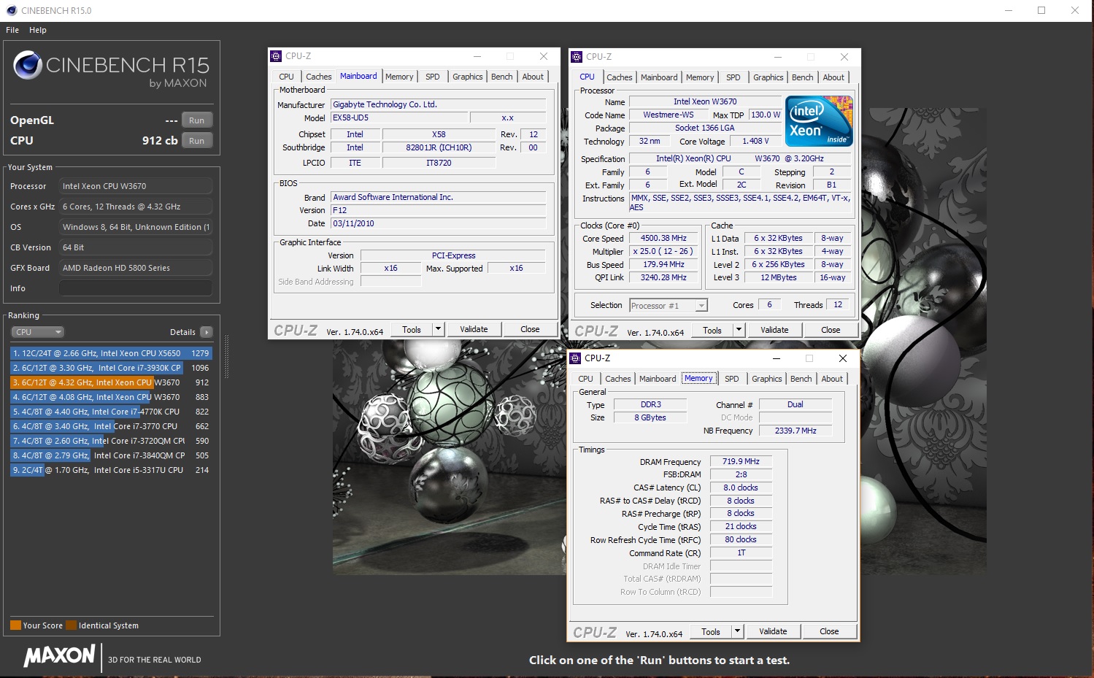Click the Cinebench logo in title bar

(x=11, y=10)
